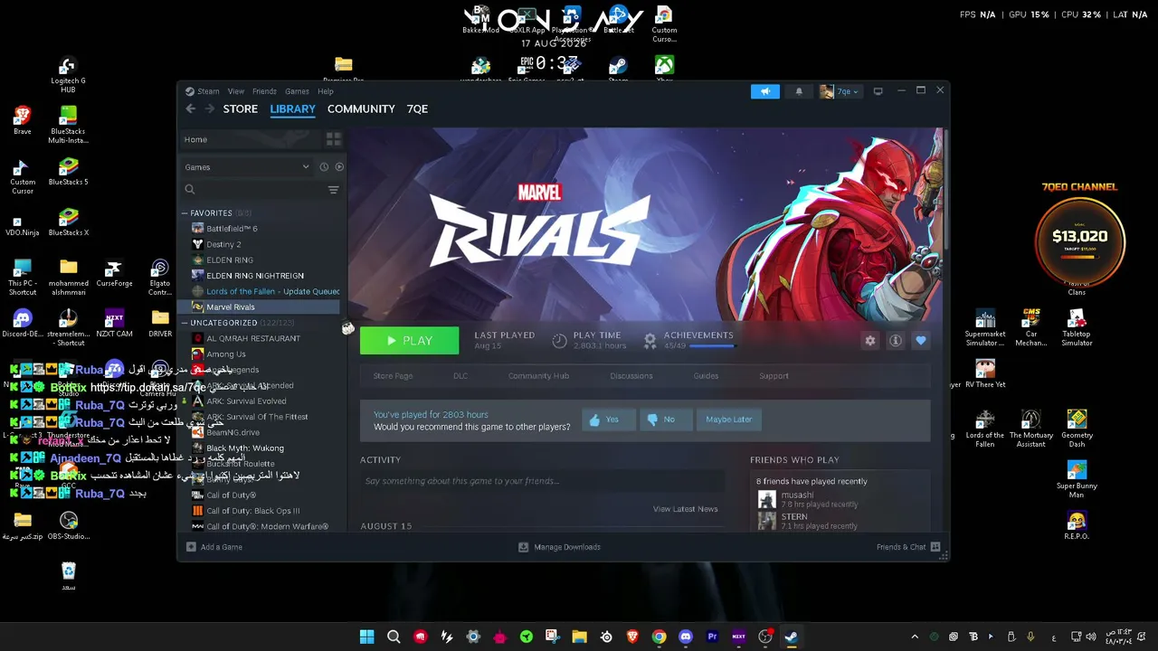Click Add a Game

coord(214,547)
